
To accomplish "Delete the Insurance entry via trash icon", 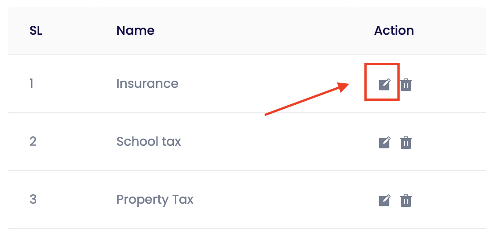I will click(x=405, y=85).
